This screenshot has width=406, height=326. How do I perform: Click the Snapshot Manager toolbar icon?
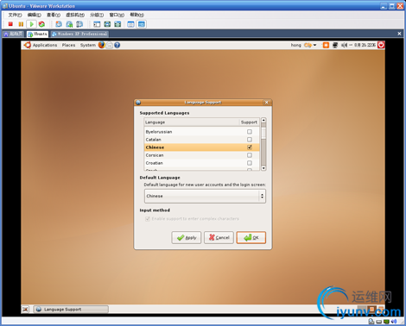(79, 24)
